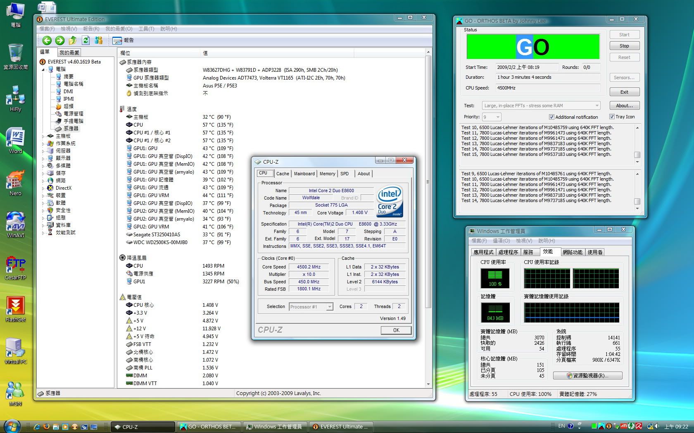Viewport: 694px width, 433px height.
Task: Click the Intel Core 2 Duo logo in CPU-Z
Action: [x=389, y=201]
